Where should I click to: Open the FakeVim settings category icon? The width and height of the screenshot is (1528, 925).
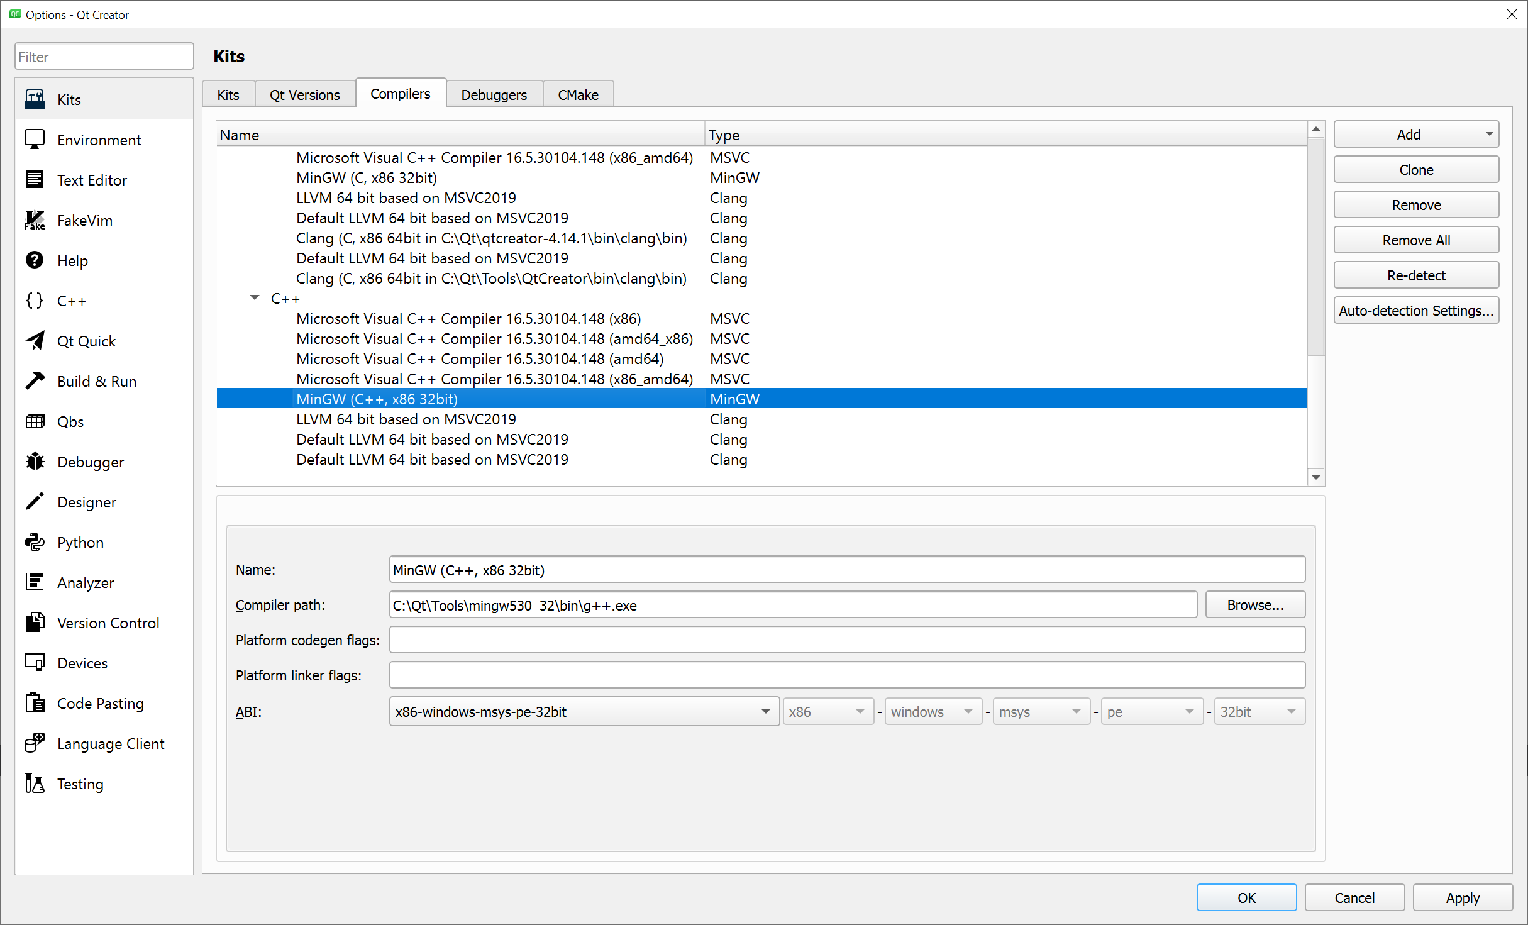click(x=35, y=221)
